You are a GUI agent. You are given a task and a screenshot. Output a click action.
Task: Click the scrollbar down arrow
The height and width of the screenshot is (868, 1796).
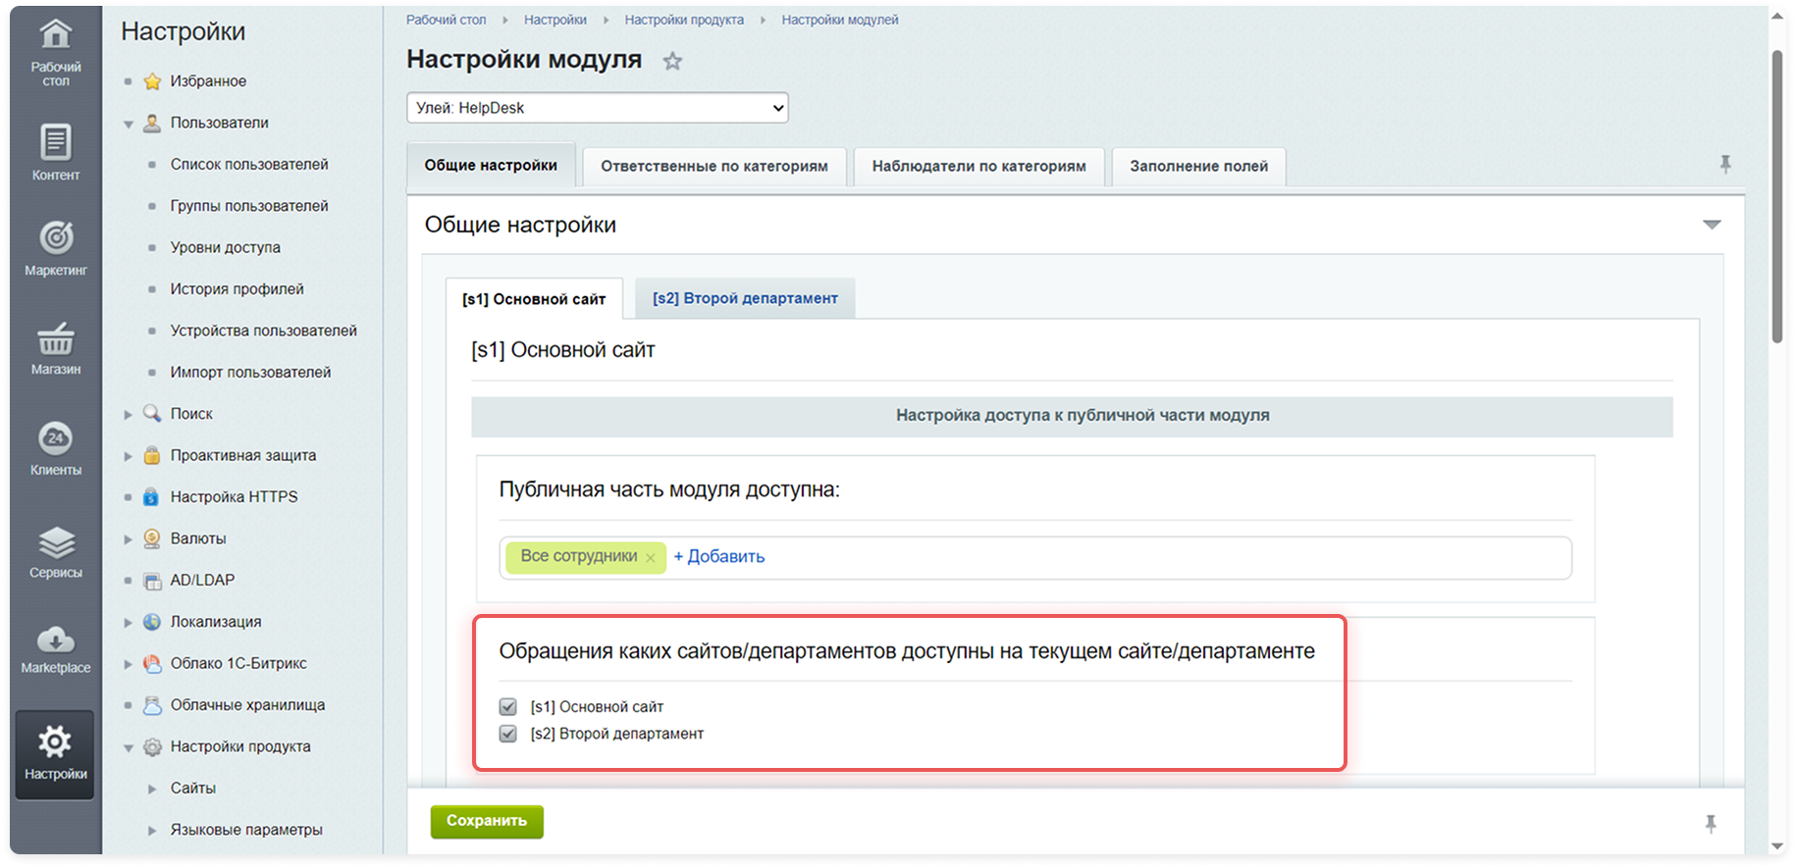1777,846
